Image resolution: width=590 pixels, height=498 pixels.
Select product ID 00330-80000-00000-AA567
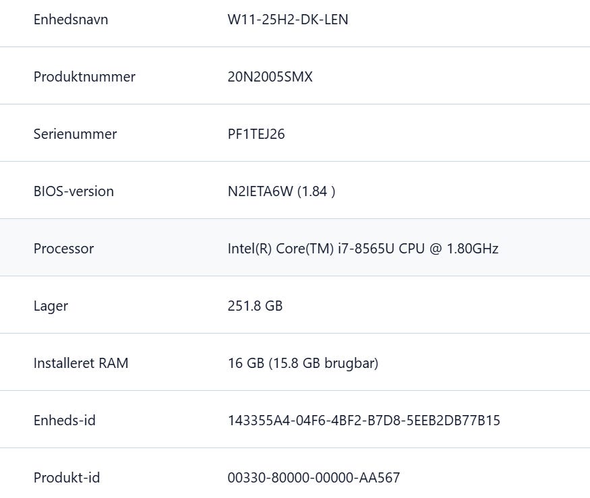tap(314, 478)
